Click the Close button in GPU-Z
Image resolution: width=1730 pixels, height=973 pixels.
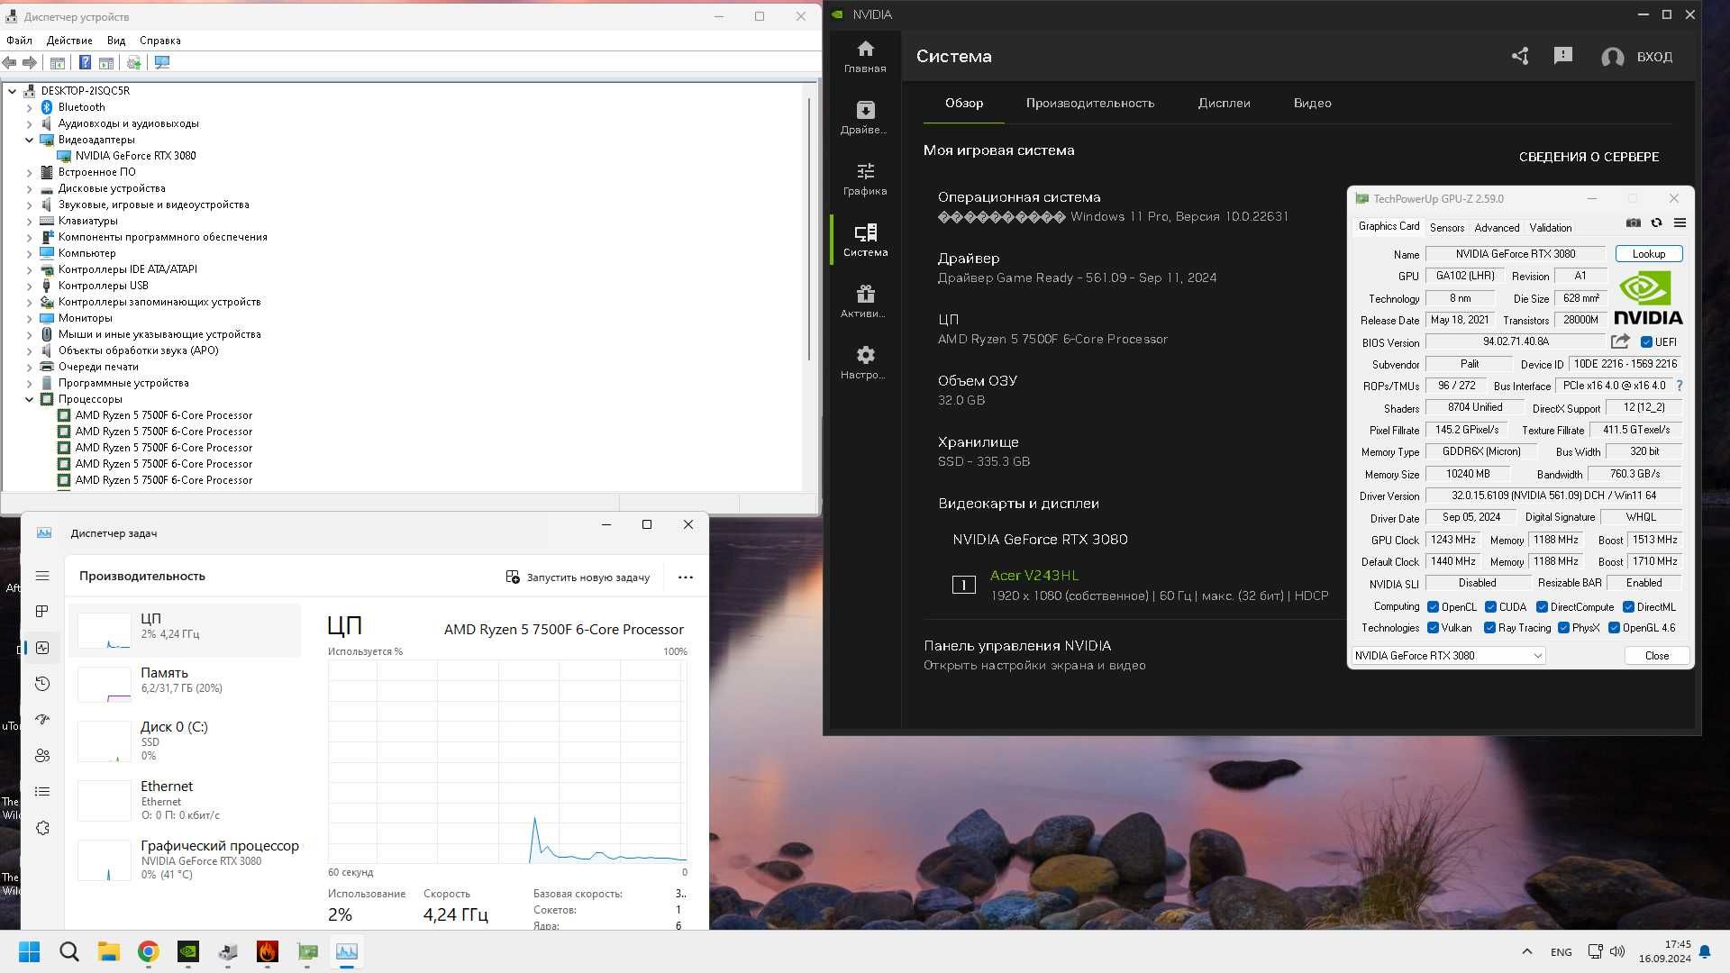1656,656
